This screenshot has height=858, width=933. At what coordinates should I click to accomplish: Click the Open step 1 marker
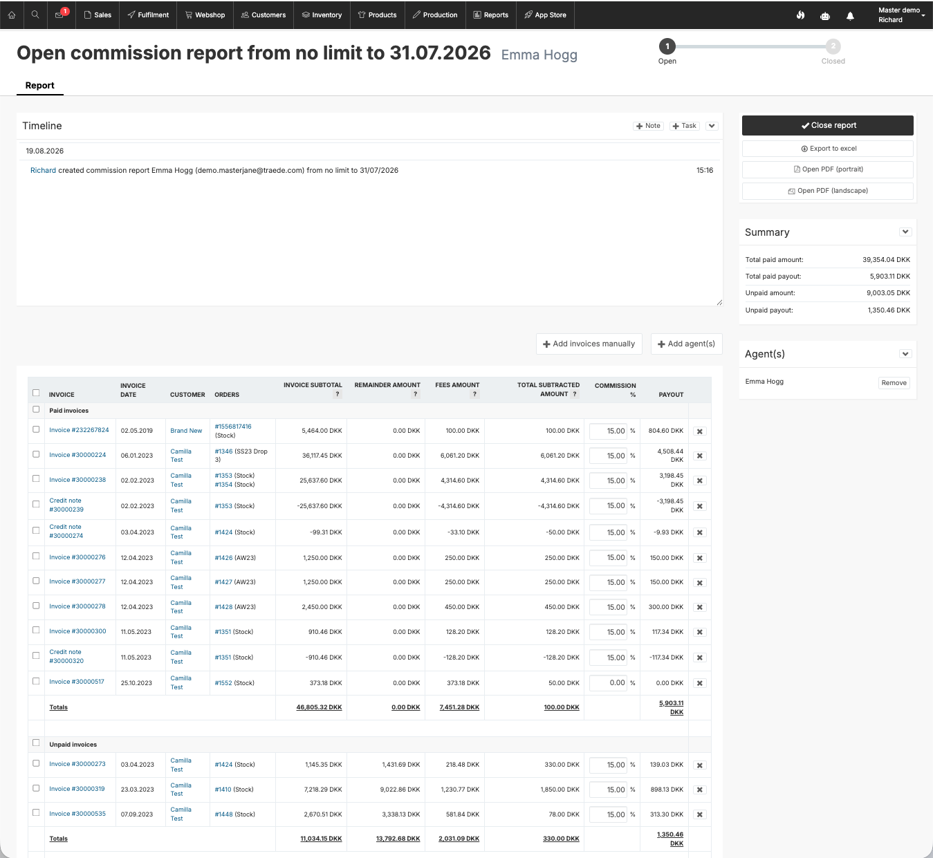tap(667, 46)
